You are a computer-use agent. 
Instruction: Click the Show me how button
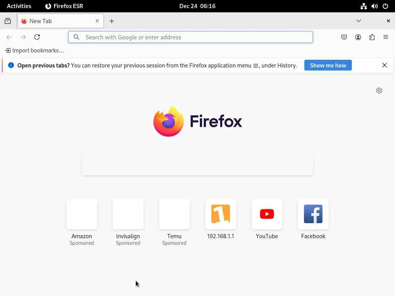328,66
